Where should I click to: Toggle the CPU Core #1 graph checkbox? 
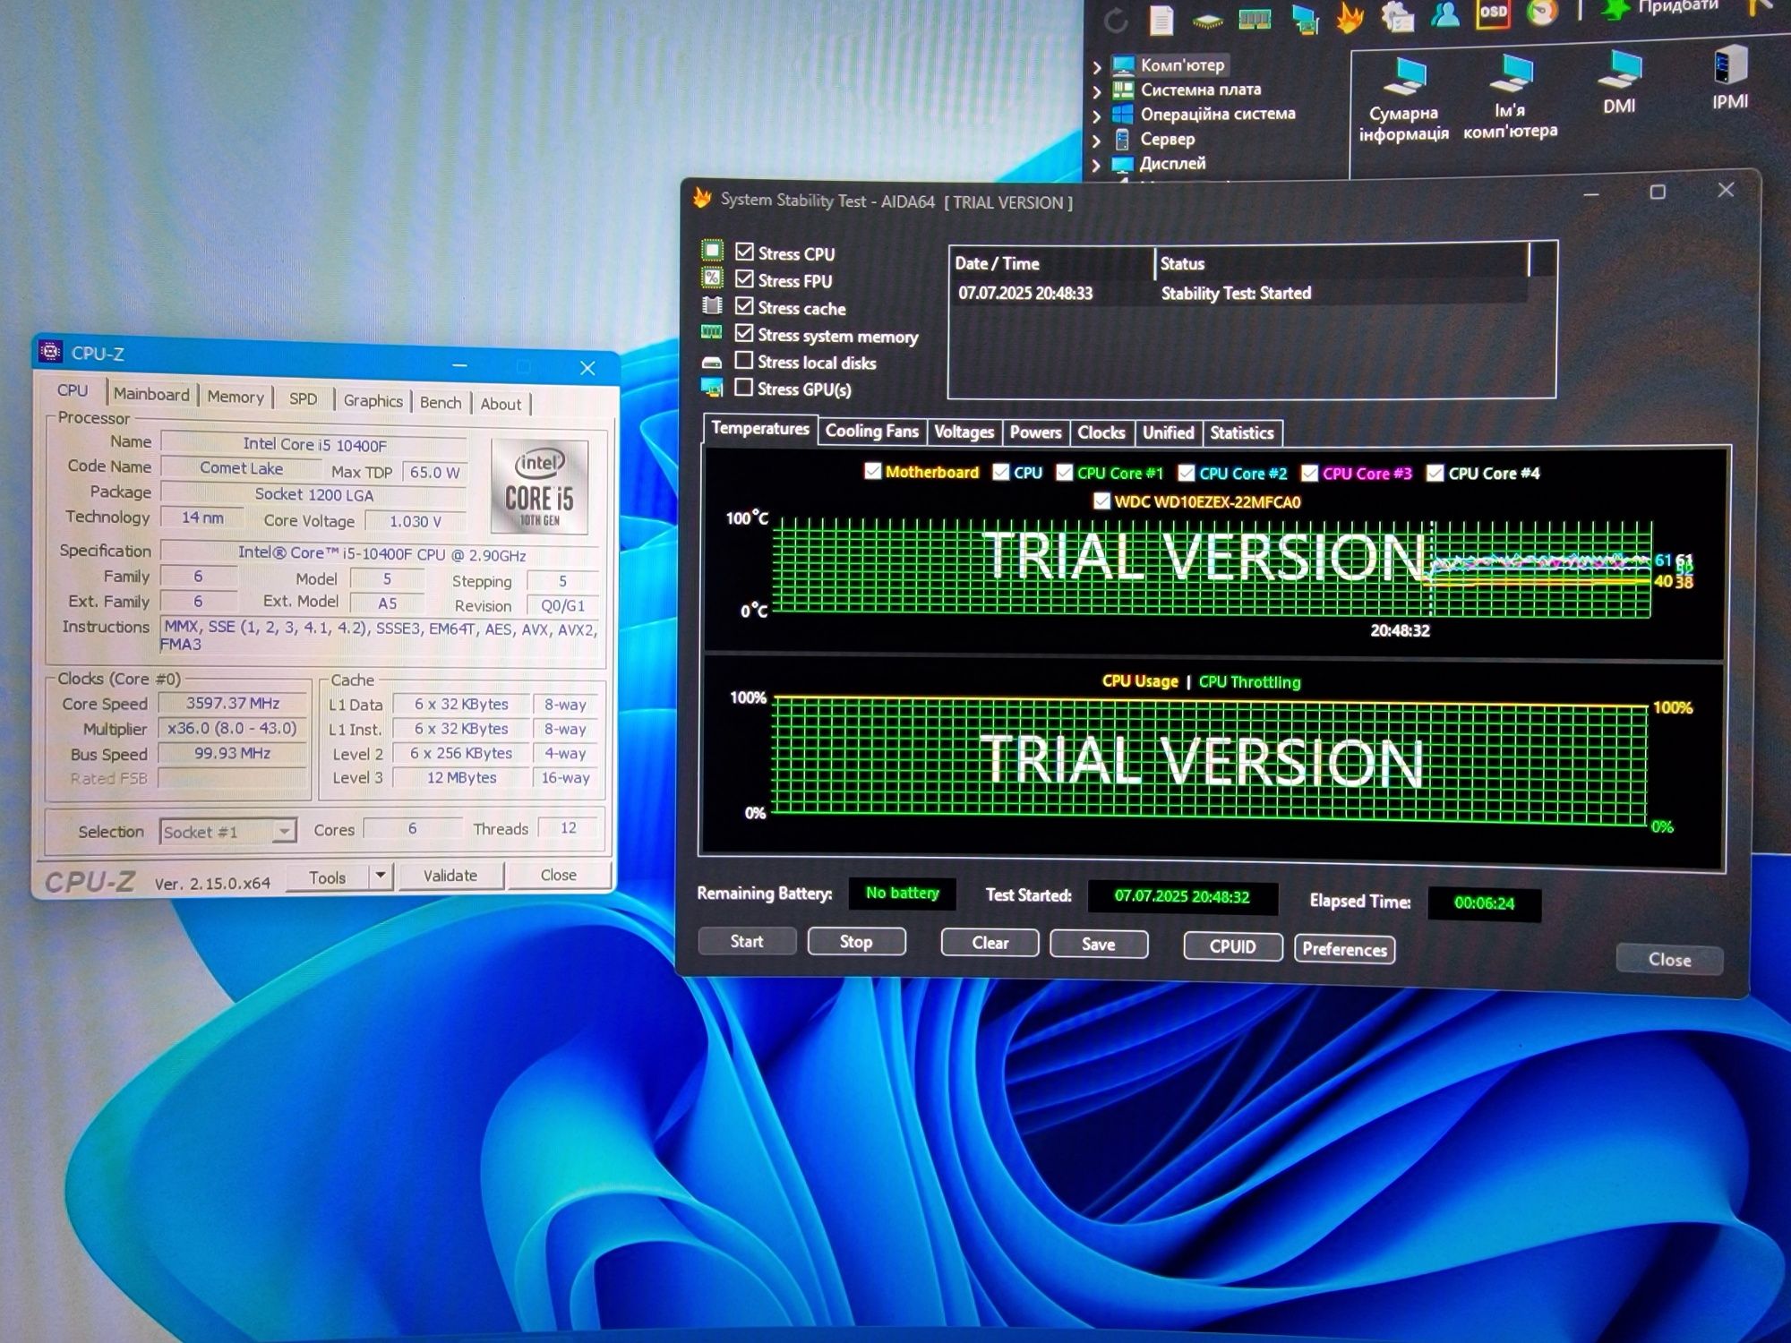point(1064,472)
